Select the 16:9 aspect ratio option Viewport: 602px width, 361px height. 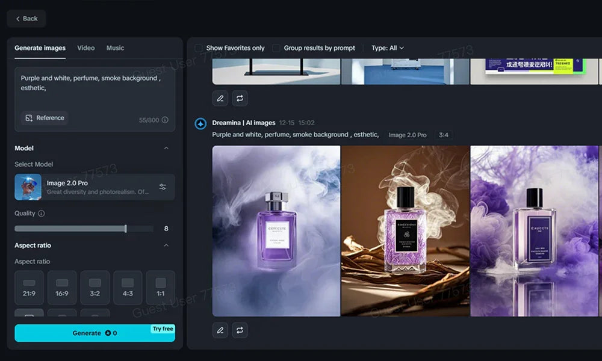pyautogui.click(x=62, y=288)
